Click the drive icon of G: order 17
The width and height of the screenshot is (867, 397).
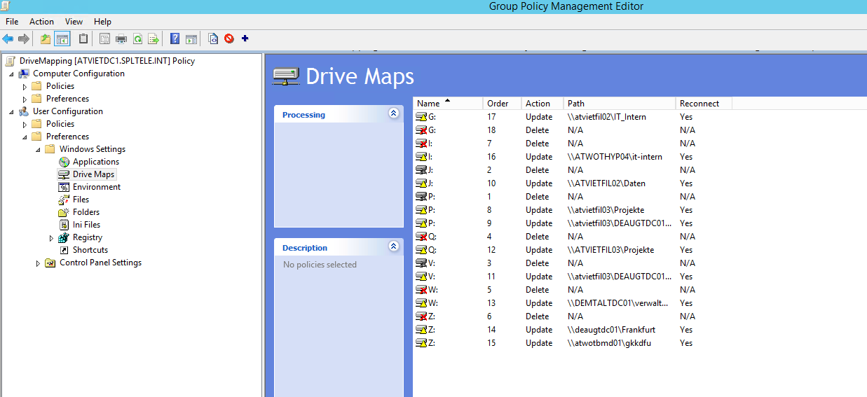click(x=421, y=117)
